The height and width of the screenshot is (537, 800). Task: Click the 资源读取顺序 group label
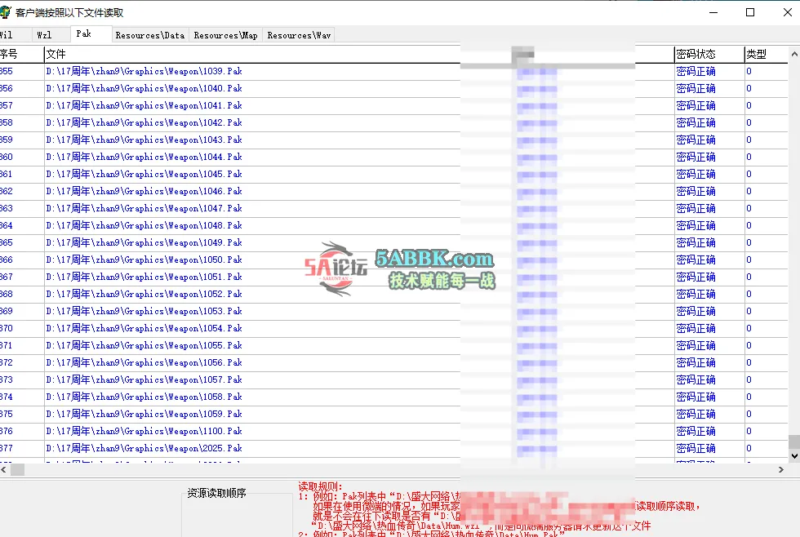tap(217, 493)
